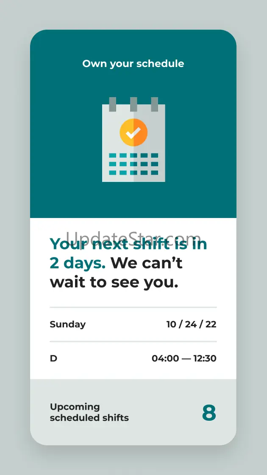Click the orange checkmark circle on the calendar
This screenshot has height=475, width=267.
(133, 133)
